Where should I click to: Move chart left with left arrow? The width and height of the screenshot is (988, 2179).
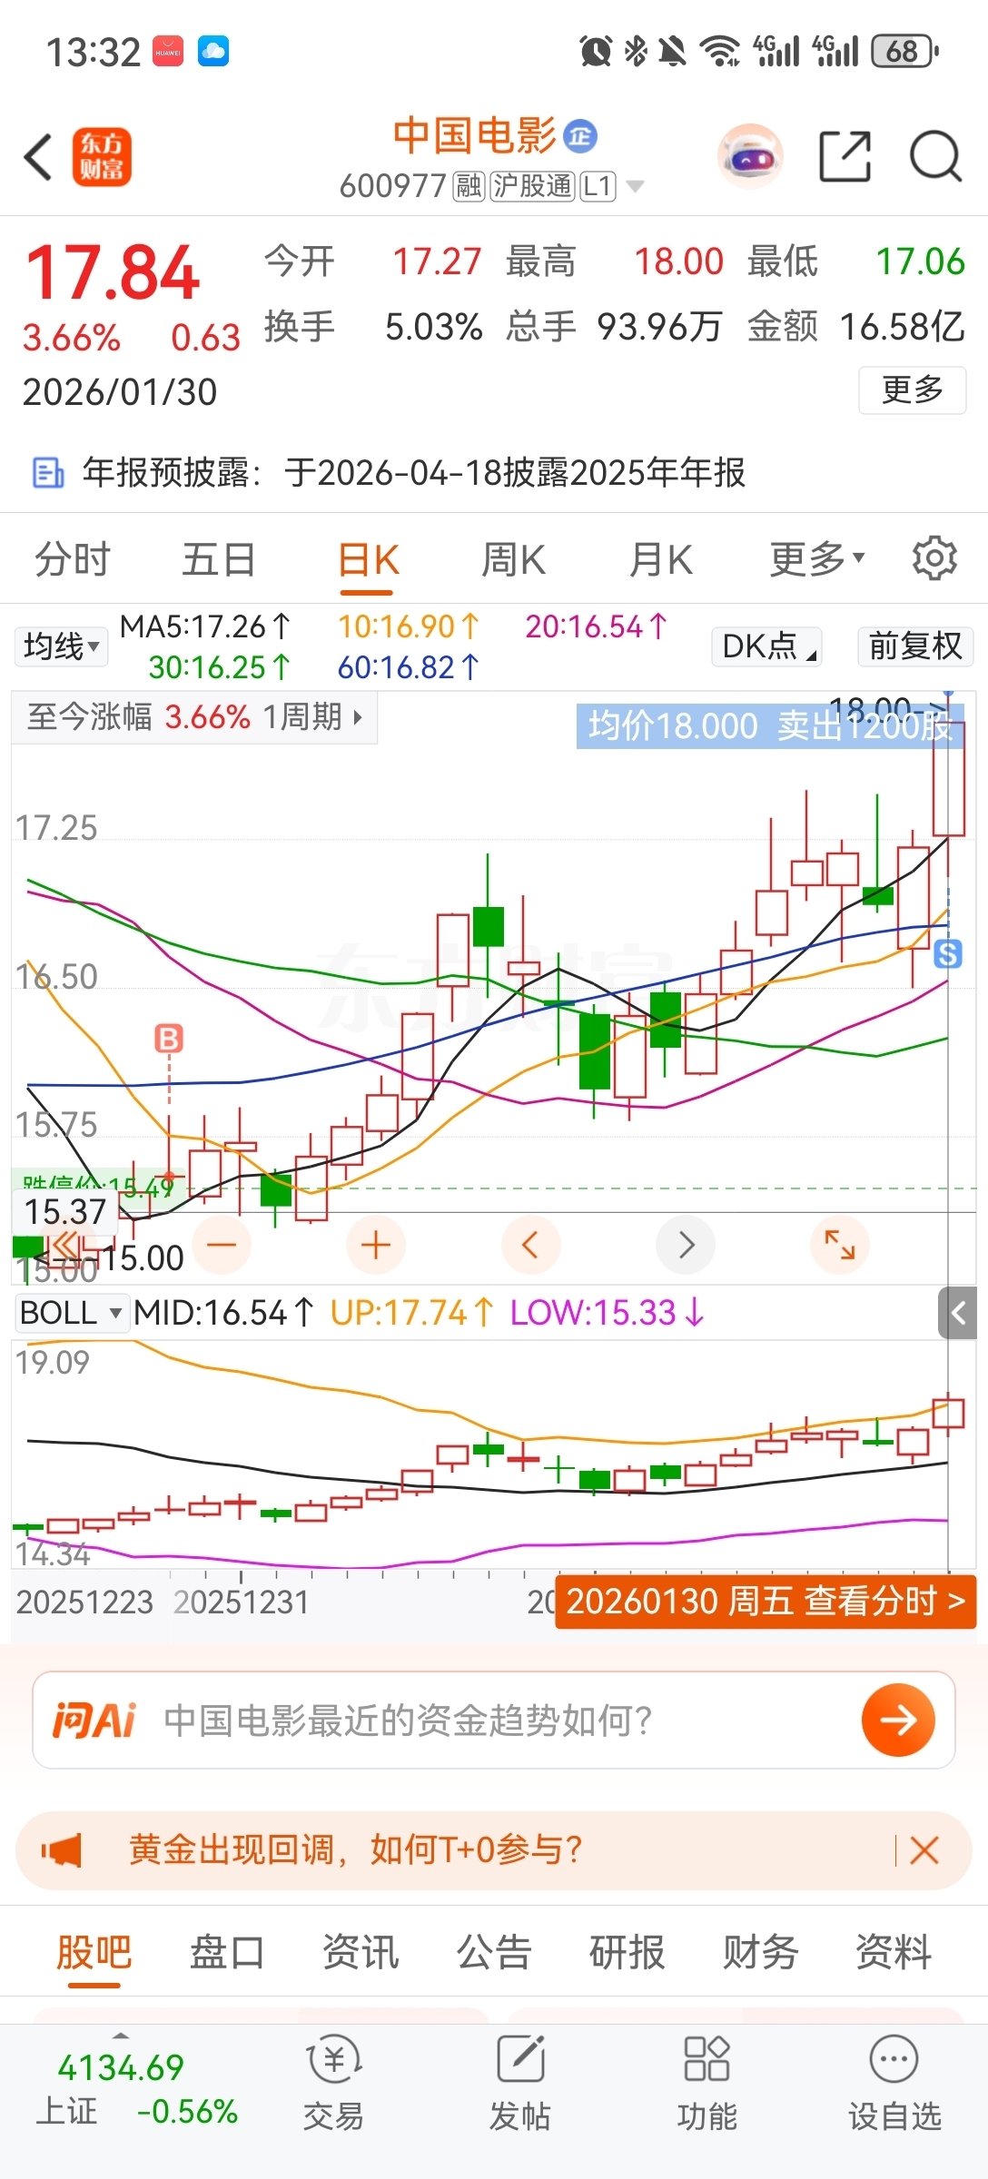[x=531, y=1244]
